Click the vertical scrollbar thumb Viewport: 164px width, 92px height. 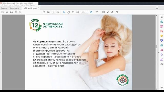[156, 47]
